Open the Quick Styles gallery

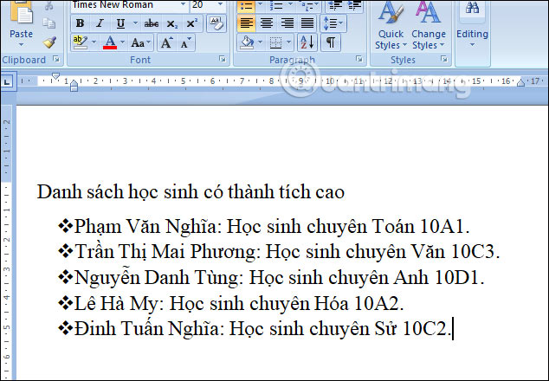[x=391, y=25]
